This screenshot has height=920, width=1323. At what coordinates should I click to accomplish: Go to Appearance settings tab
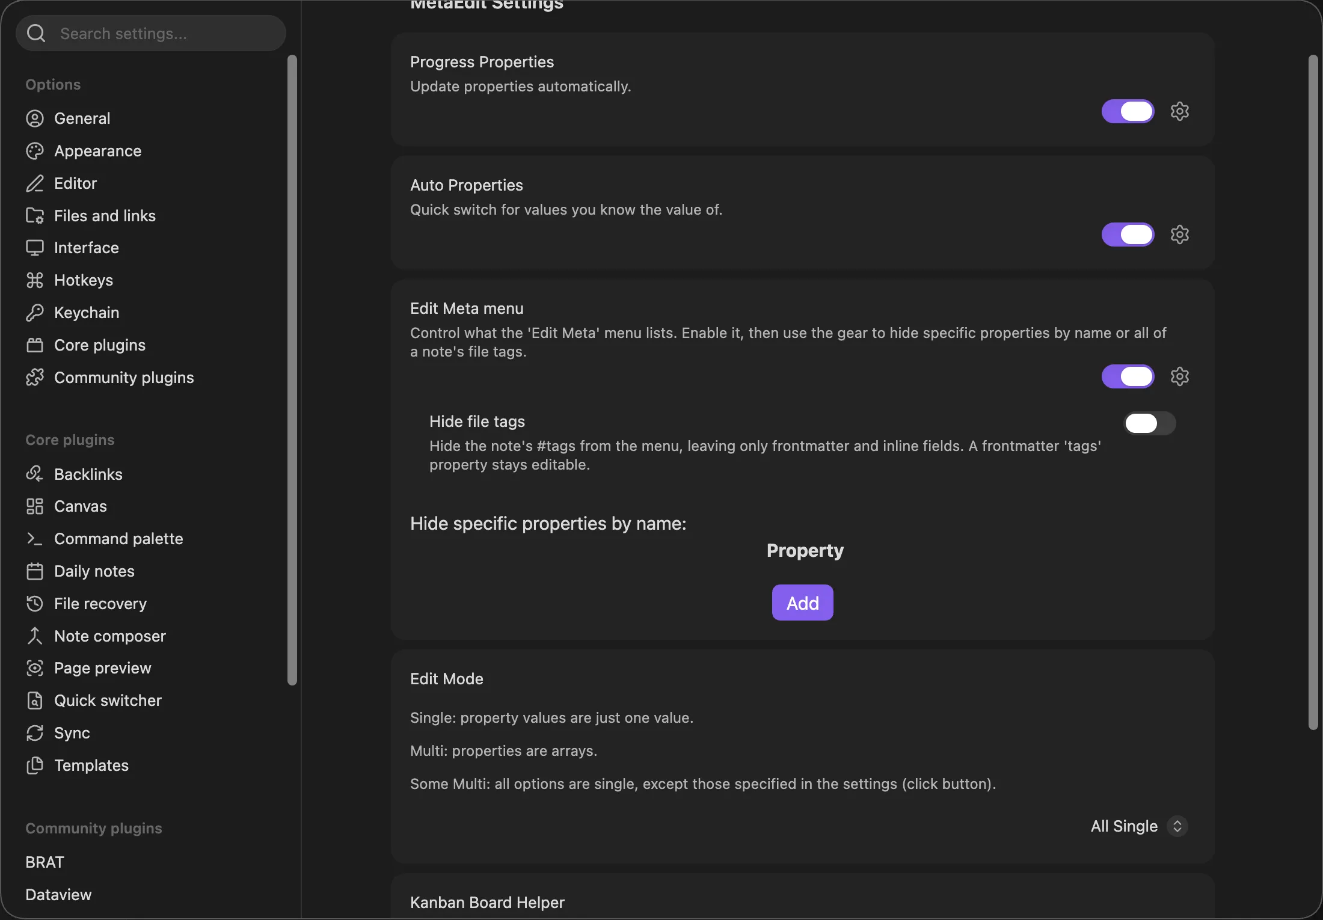pos(97,151)
